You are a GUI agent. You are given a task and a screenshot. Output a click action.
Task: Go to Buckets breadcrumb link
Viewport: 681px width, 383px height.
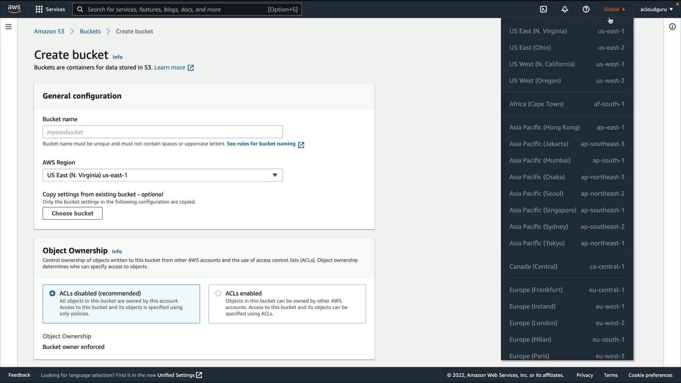pyautogui.click(x=90, y=31)
